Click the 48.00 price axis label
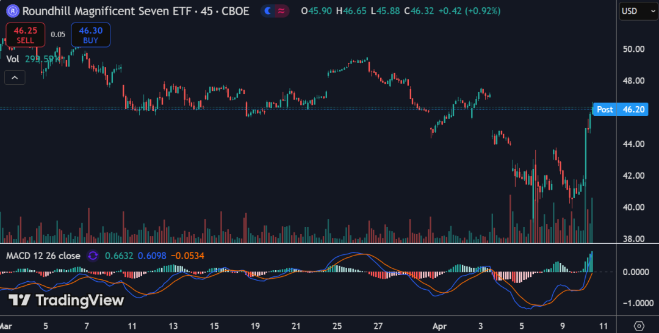 633,81
